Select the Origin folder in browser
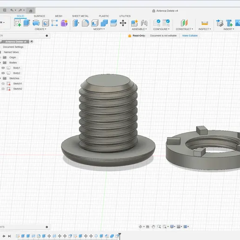 tap(13, 57)
